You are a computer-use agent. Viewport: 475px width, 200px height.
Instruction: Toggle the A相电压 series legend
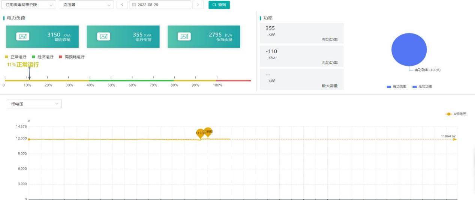(x=456, y=114)
